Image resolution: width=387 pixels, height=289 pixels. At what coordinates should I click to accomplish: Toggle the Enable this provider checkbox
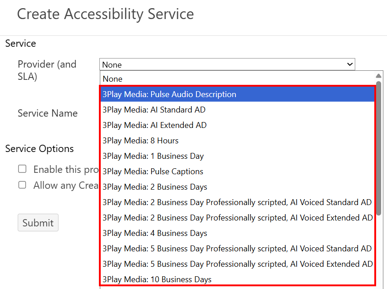pos(22,169)
